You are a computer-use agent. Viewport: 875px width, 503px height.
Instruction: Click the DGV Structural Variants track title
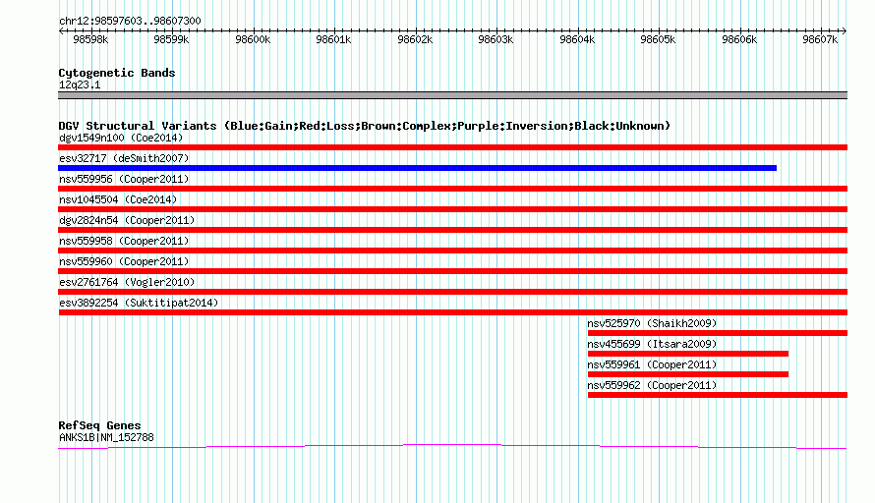tap(365, 126)
